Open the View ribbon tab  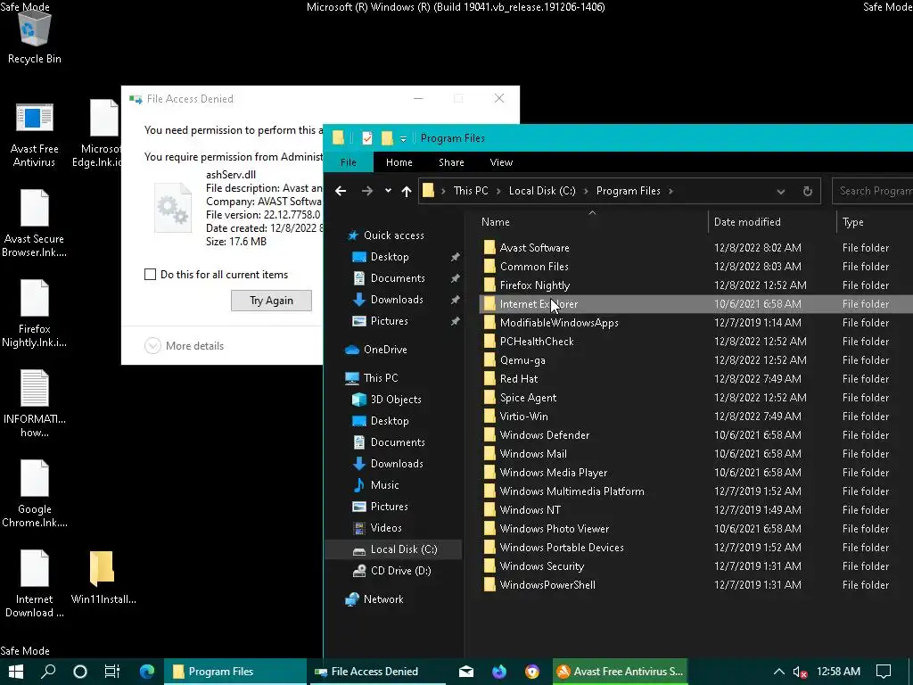click(501, 162)
